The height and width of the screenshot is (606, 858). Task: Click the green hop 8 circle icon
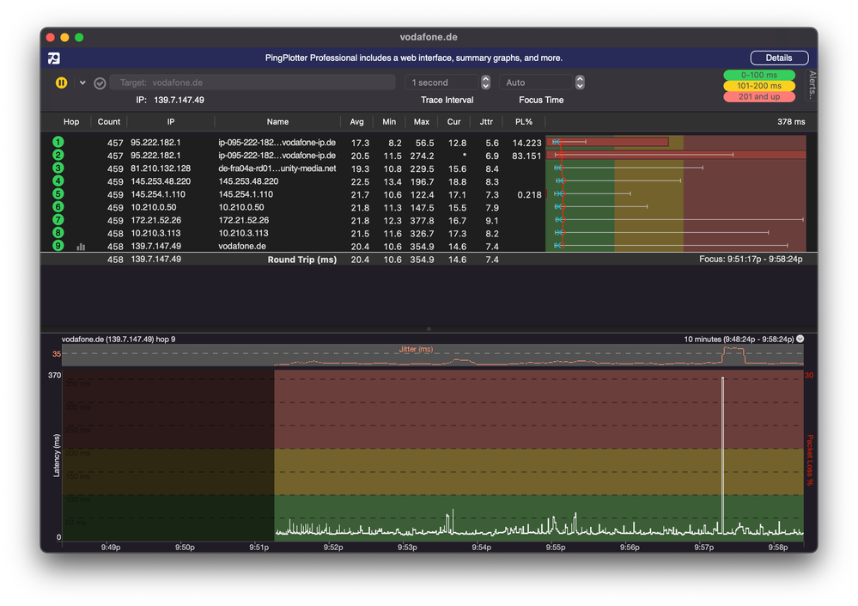click(x=58, y=233)
